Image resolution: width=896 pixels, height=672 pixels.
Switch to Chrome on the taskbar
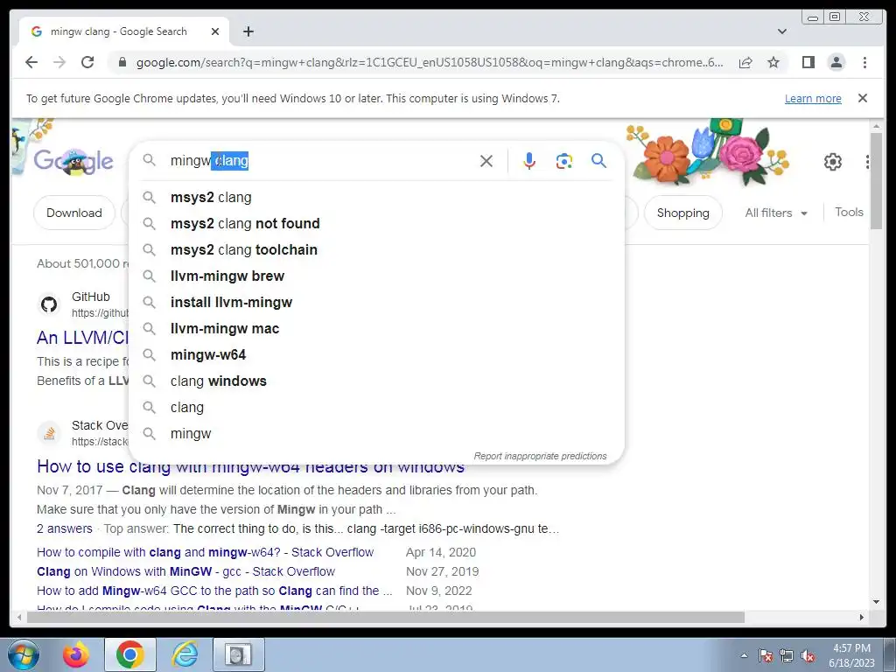pos(129,654)
